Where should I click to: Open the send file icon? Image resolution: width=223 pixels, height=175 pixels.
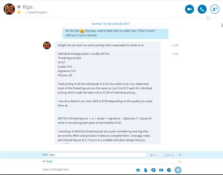coord(146,170)
